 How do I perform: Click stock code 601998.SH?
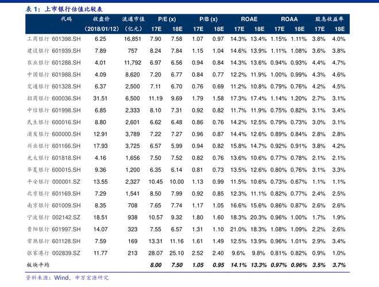(66, 110)
